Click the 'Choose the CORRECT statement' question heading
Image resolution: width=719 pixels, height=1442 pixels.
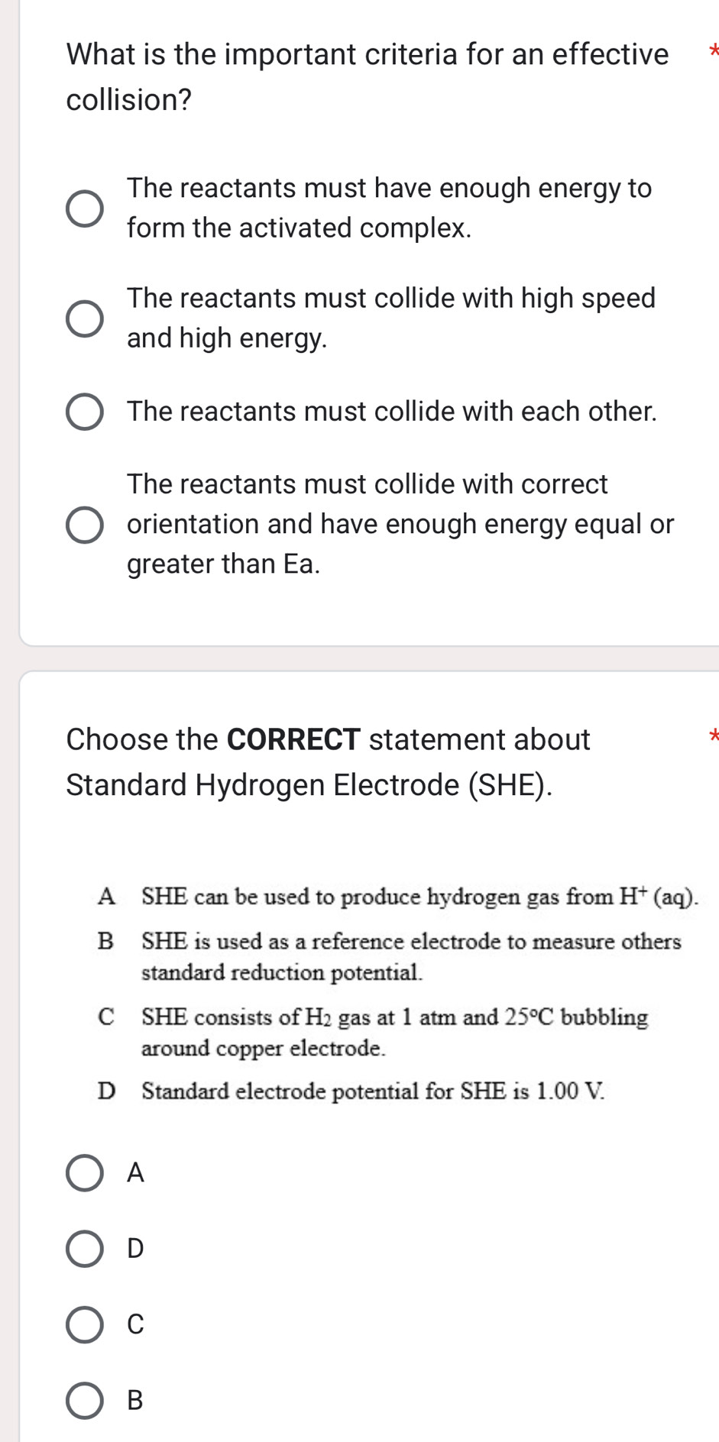(x=328, y=739)
